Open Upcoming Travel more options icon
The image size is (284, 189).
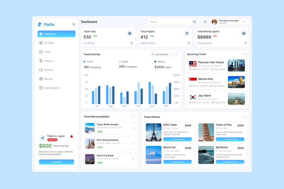point(245,54)
